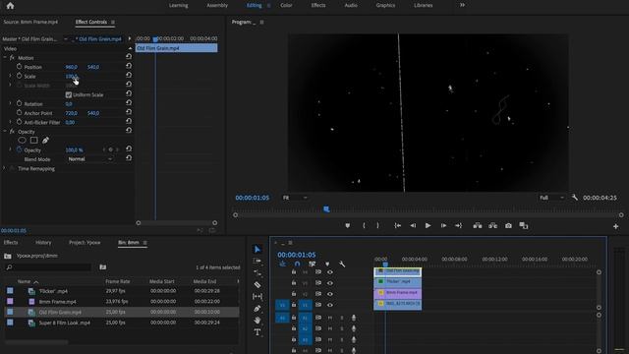Collapse the Opacity effect group
The width and height of the screenshot is (629, 354).
point(5,131)
